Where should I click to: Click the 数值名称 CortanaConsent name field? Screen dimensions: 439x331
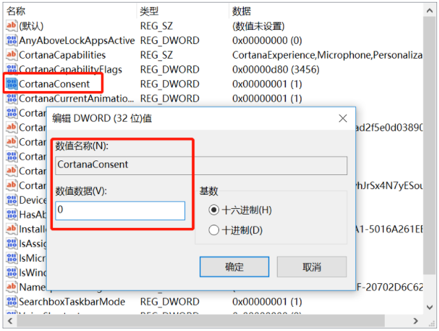tap(201, 165)
